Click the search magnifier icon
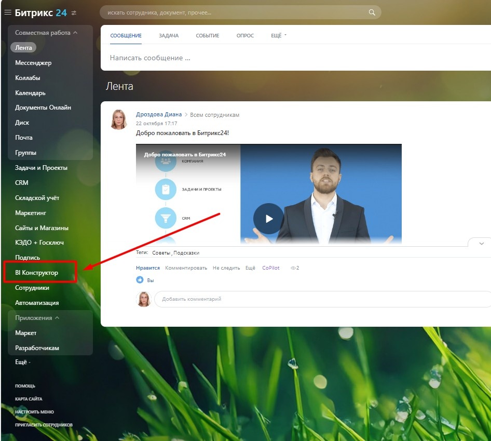This screenshot has height=441, width=491. click(x=372, y=12)
